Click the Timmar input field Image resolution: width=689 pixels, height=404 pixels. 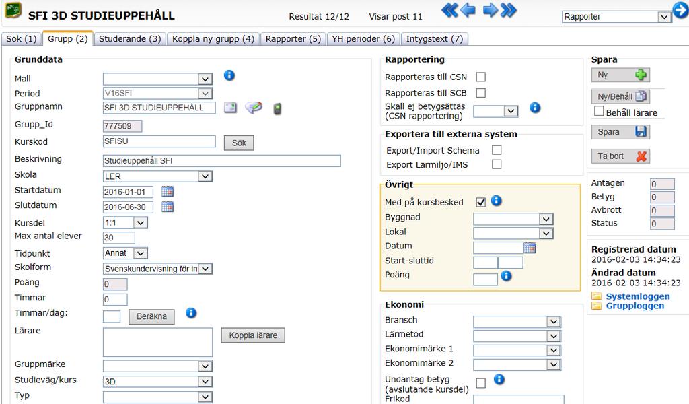115,300
